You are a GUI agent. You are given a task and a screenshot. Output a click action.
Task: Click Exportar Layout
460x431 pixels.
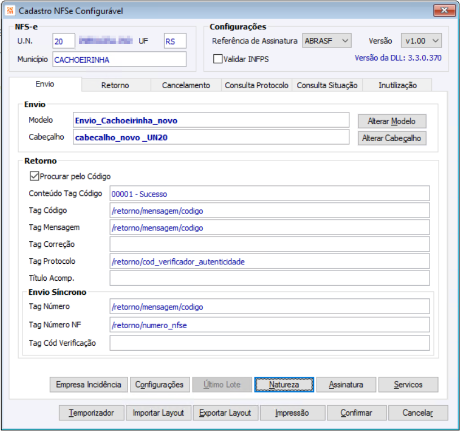(x=225, y=413)
